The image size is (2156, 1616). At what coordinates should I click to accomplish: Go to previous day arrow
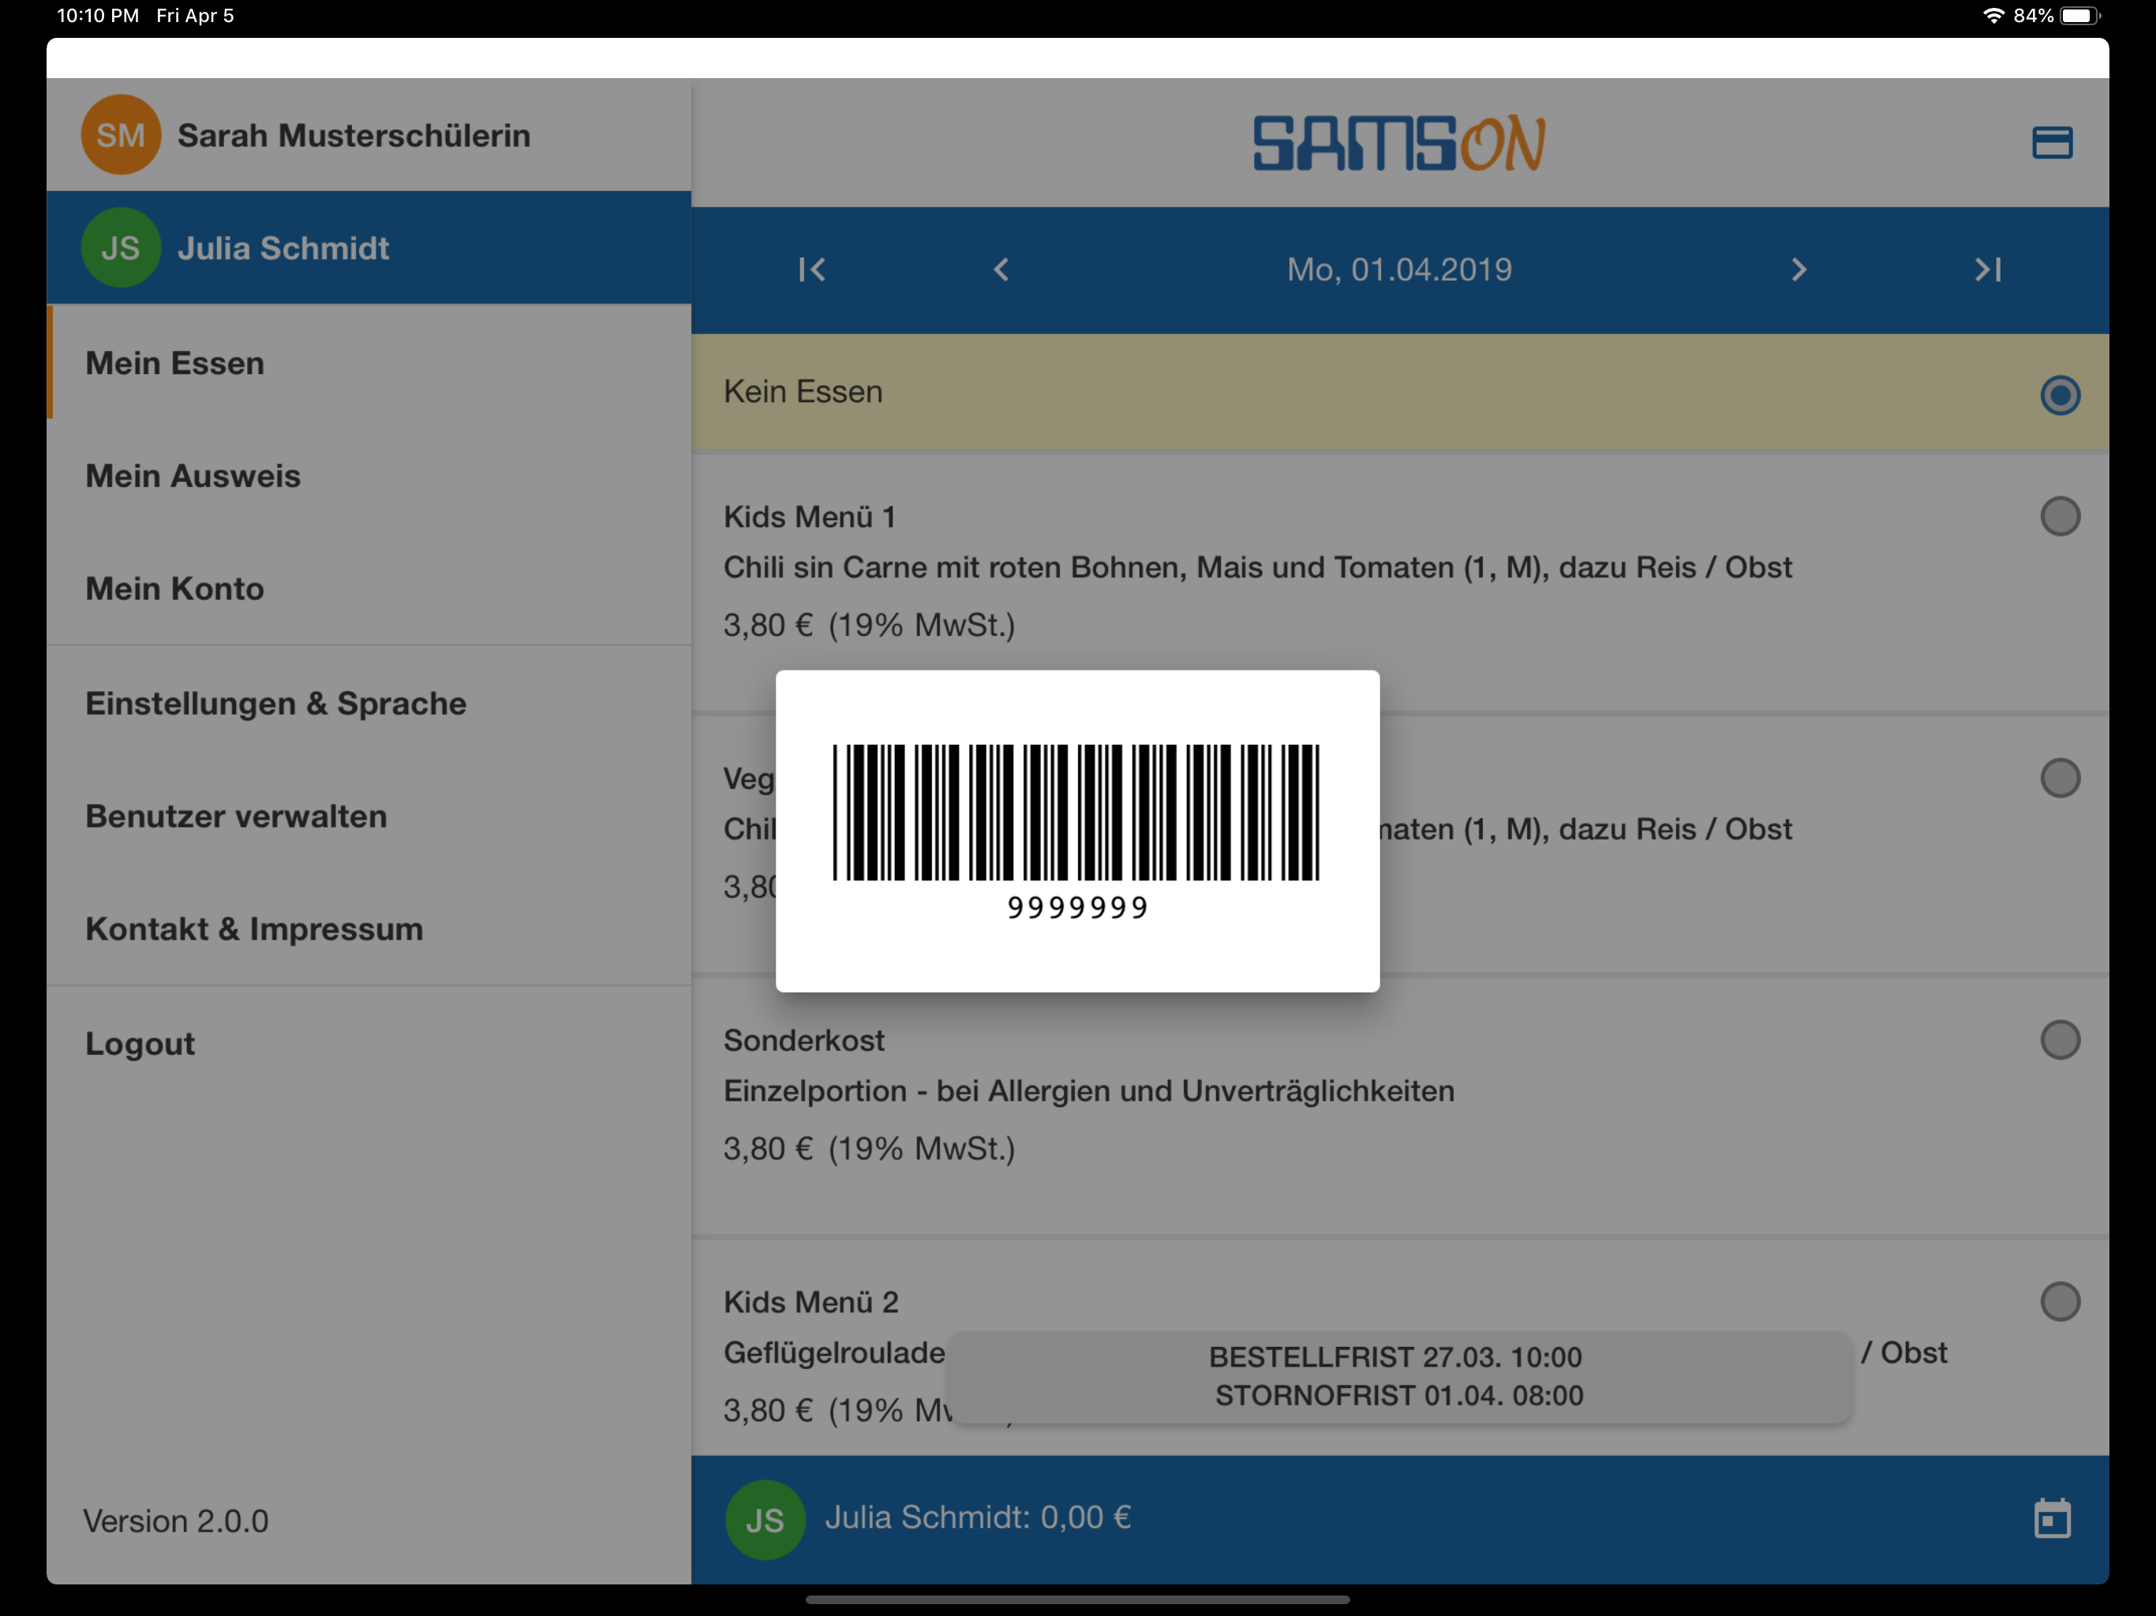(1001, 270)
